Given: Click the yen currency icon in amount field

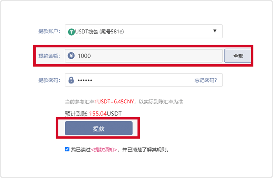Looking at the screenshot, I should click(71, 56).
